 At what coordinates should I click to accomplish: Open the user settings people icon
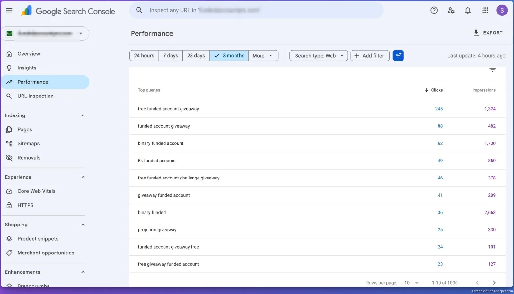pyautogui.click(x=451, y=10)
